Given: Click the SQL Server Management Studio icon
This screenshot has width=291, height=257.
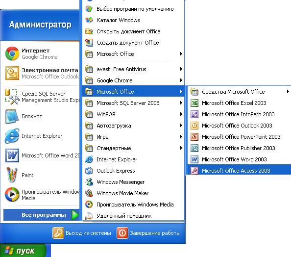Looking at the screenshot, I should [x=12, y=97].
